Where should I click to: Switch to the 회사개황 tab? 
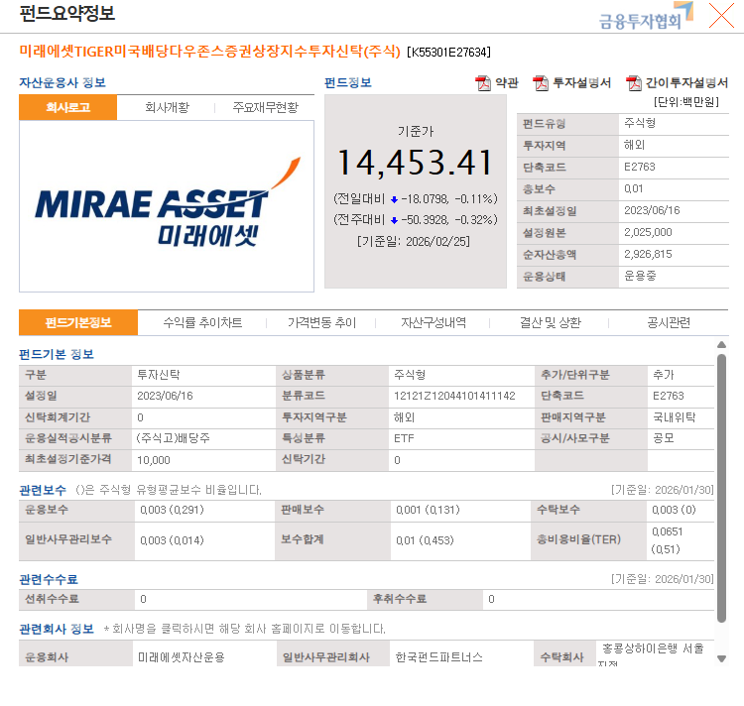pos(167,107)
